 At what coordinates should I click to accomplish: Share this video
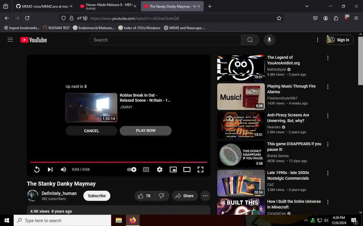185,196
